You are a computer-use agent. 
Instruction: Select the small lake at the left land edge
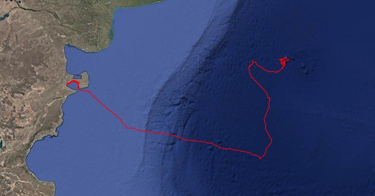click(1, 143)
